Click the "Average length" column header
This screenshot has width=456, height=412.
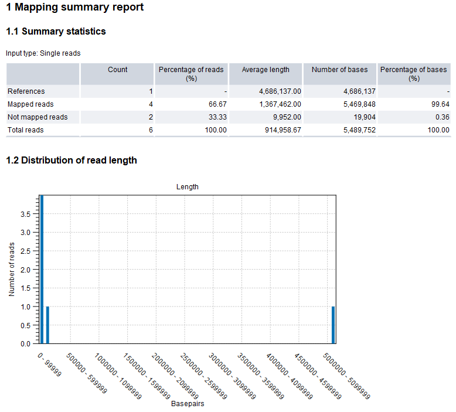tap(266, 70)
